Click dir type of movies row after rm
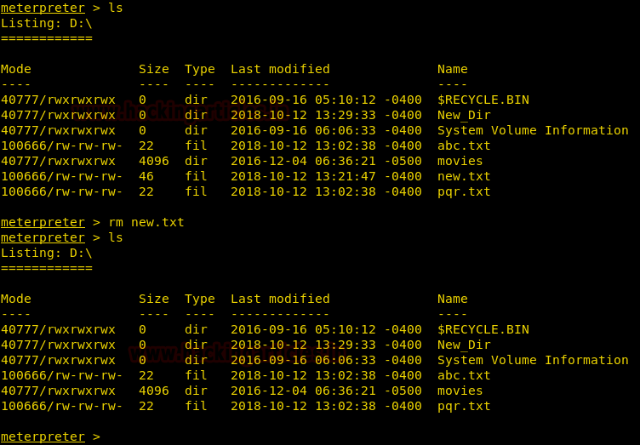 [196, 391]
